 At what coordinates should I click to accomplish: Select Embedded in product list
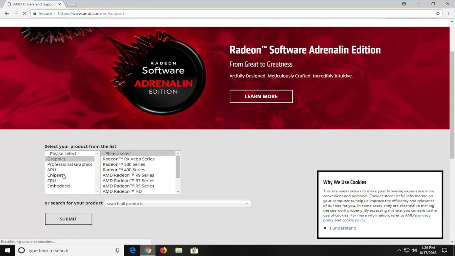pyautogui.click(x=70, y=186)
